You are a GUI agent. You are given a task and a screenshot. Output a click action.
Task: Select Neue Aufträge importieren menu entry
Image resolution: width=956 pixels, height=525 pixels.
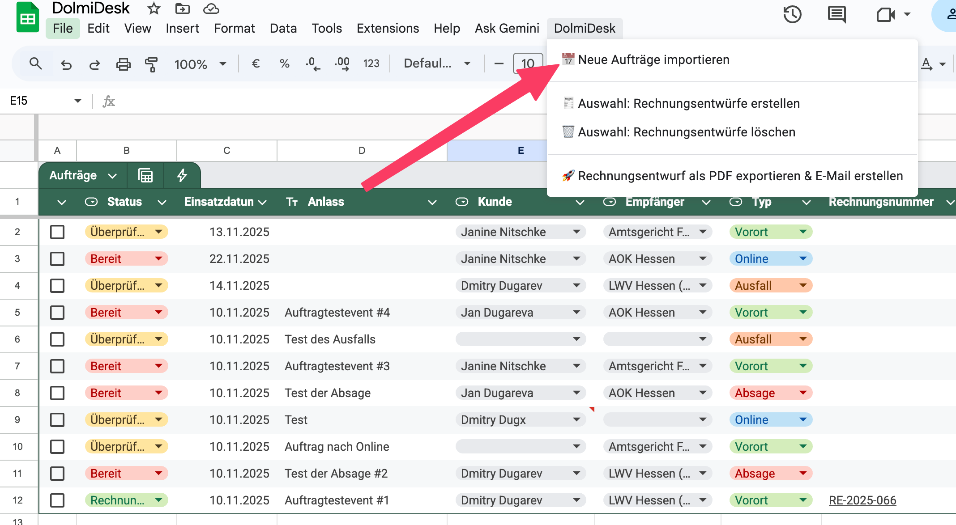tap(653, 59)
